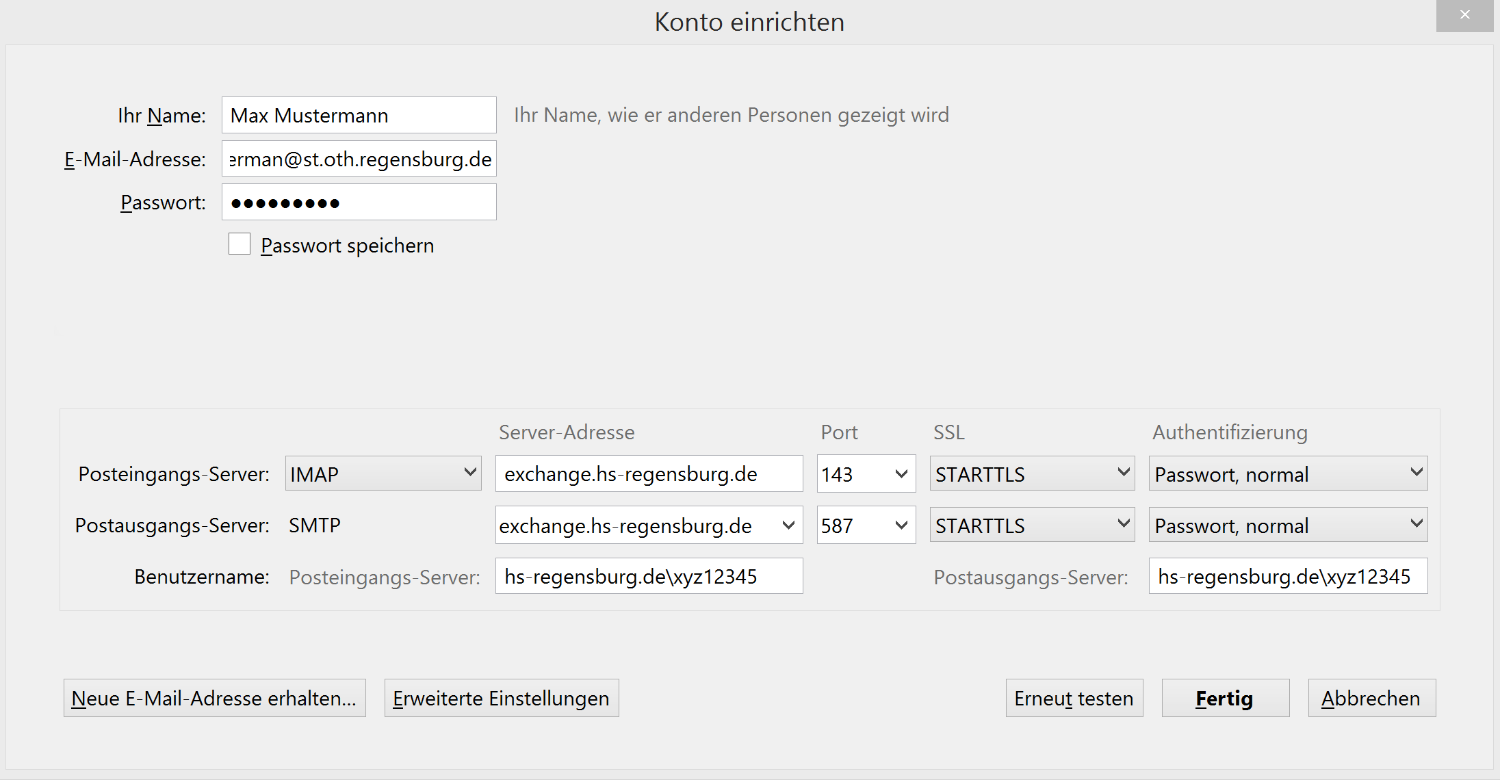Click the outgoing server username field

point(1288,576)
